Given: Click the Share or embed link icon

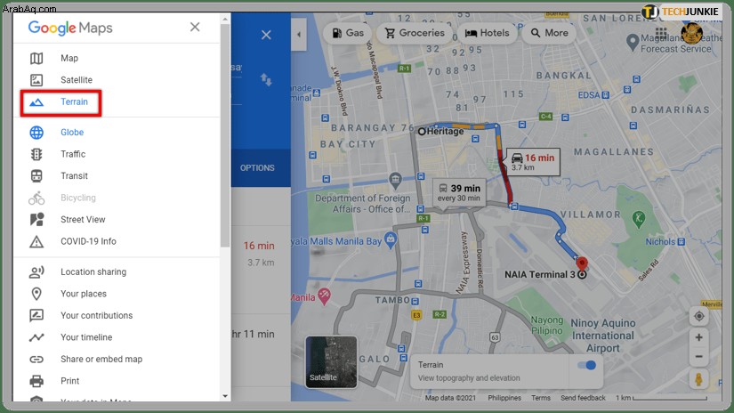Looking at the screenshot, I should [x=36, y=360].
